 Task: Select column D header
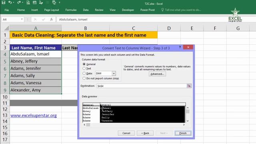click(x=169, y=28)
